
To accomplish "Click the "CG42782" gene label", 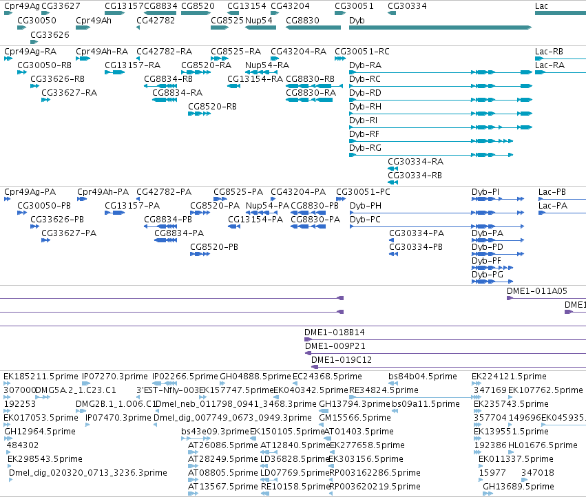I will (x=156, y=21).
